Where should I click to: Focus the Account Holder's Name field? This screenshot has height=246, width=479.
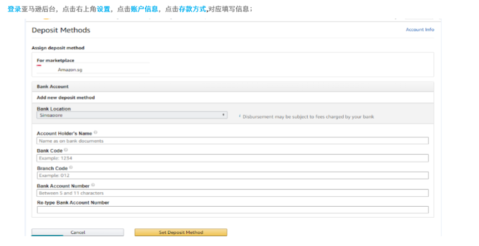click(232, 141)
